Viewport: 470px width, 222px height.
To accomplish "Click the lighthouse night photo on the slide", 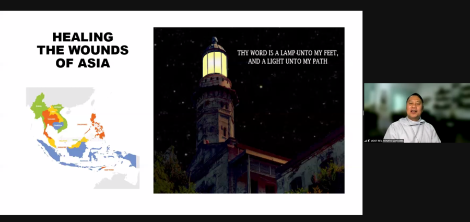I will (249, 110).
